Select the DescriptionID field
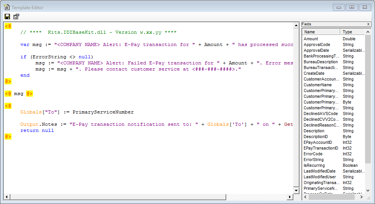The width and height of the screenshot is (375, 204). [x=334, y=137]
